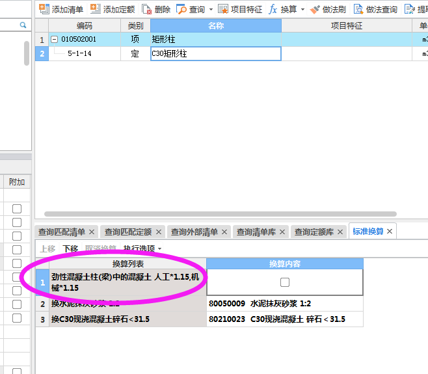This screenshot has height=374, width=428.
Task: Click the 换水泥抹灰砂浆 conversion list row
Action: 127,304
